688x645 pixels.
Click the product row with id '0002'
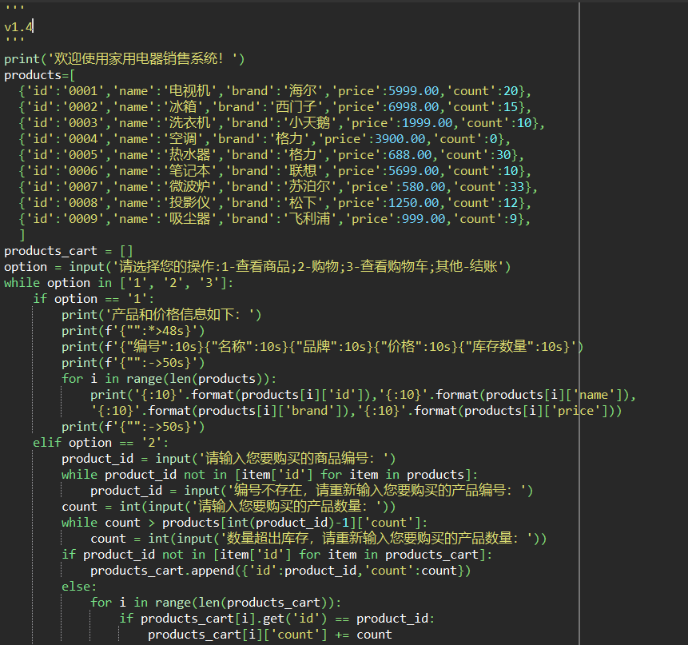(x=275, y=107)
